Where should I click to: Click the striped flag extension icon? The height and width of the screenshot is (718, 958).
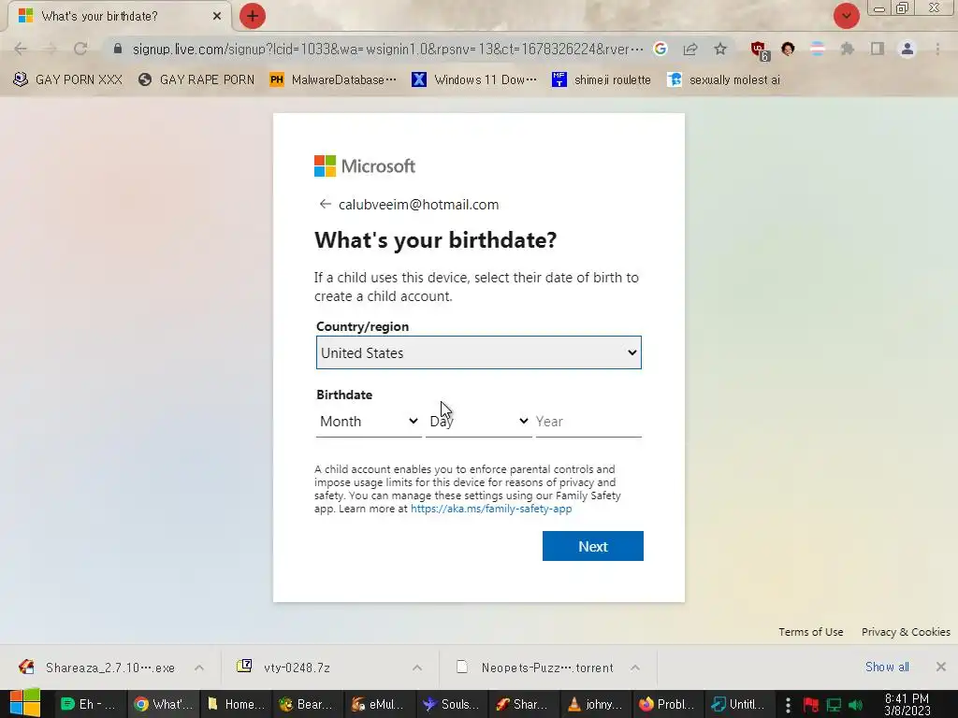[818, 49]
